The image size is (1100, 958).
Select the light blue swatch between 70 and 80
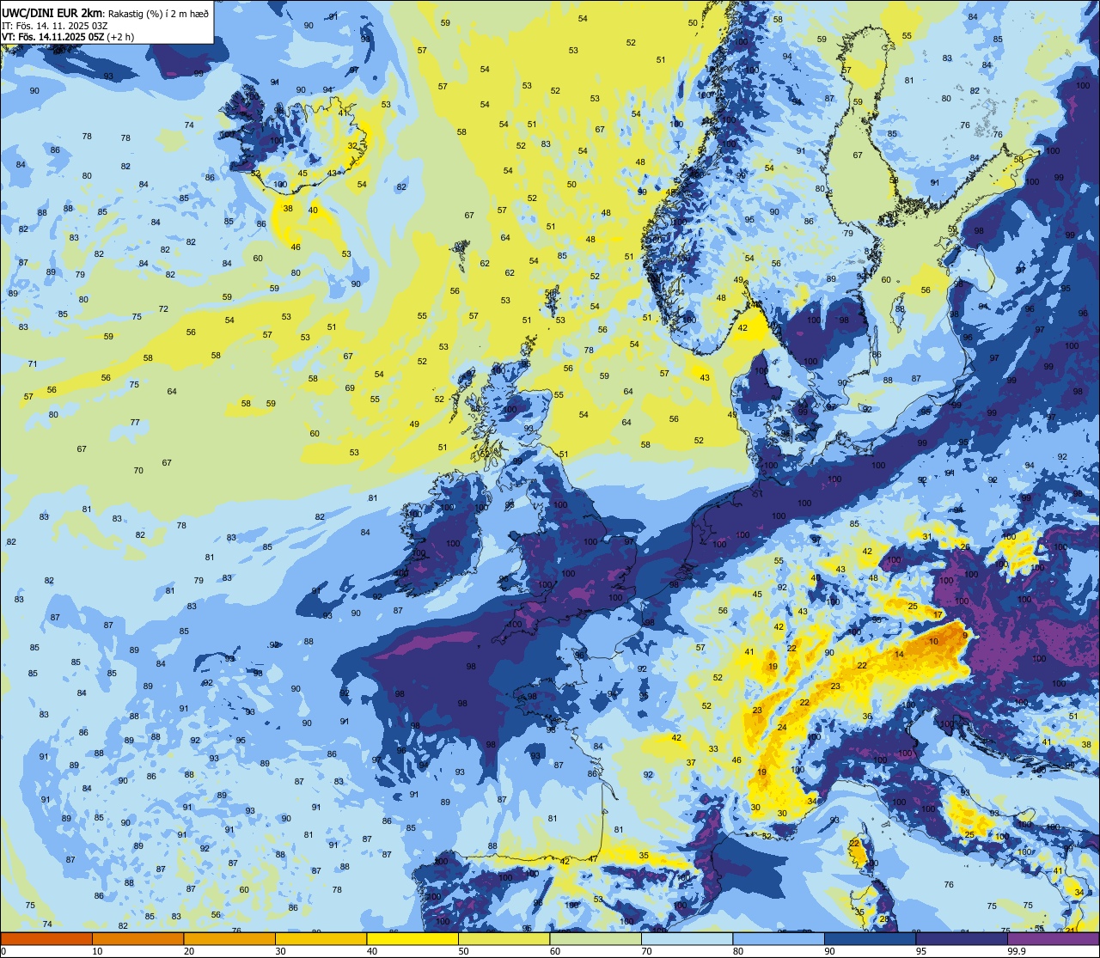pyautogui.click(x=687, y=938)
